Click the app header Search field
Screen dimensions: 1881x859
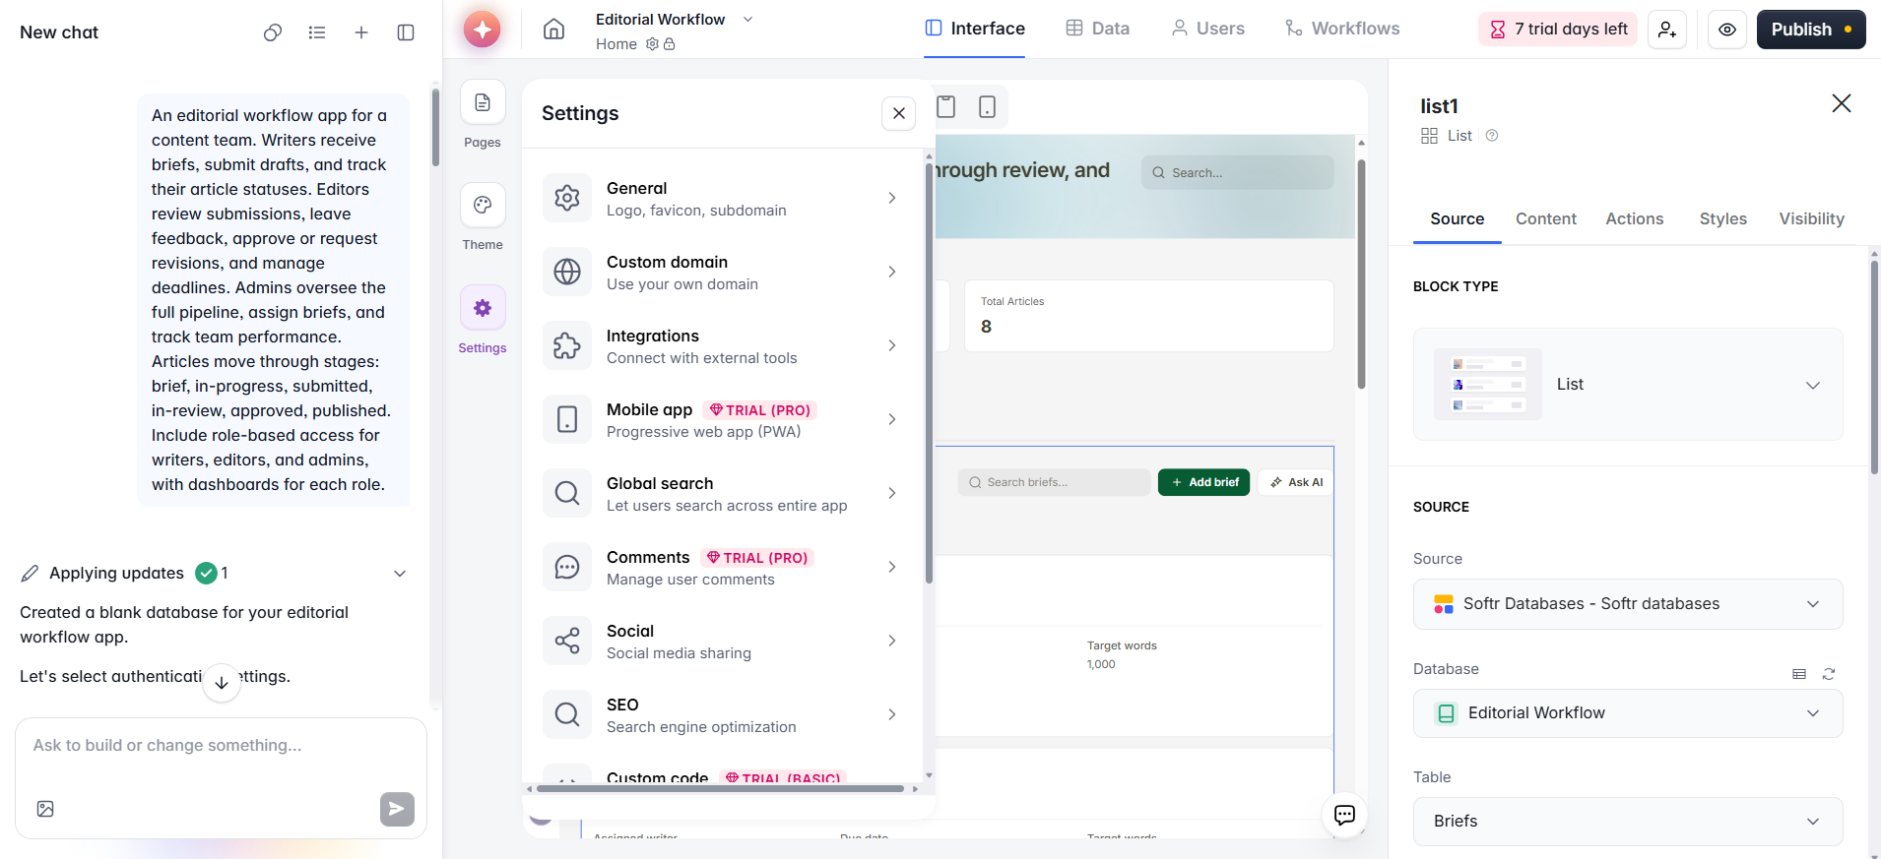[1238, 172]
